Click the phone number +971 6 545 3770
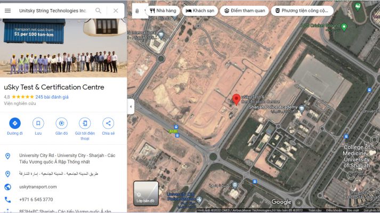Image resolution: width=380 pixels, height=213 pixels. pos(36,200)
